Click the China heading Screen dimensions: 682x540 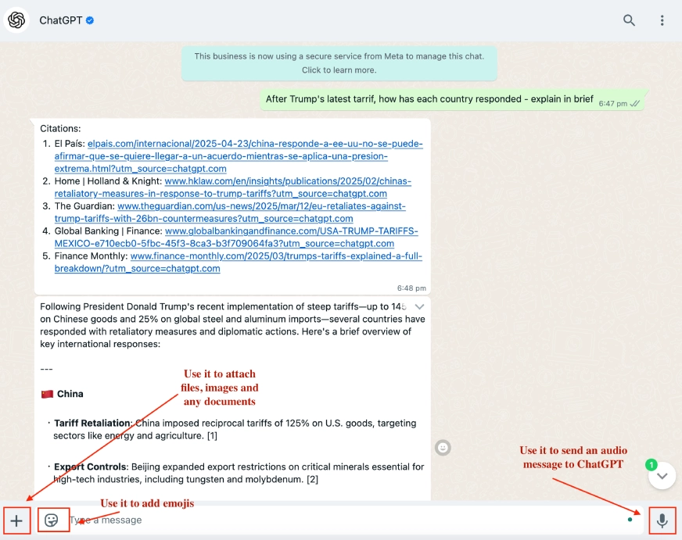point(70,394)
